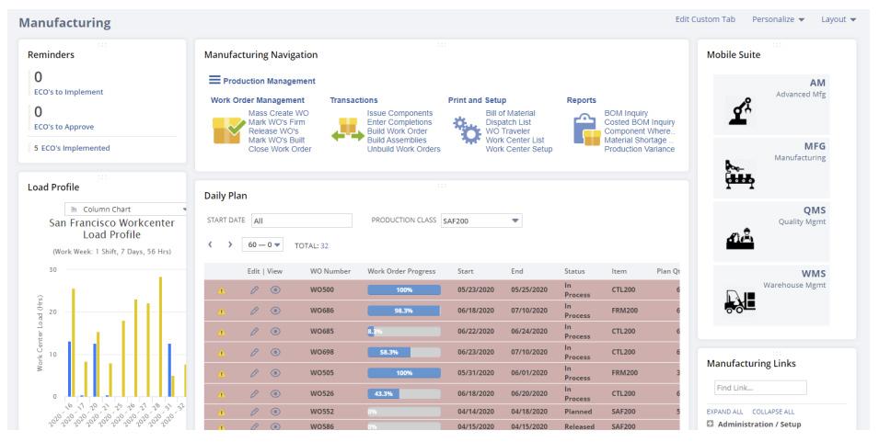Click the edit pencil for WO526
This screenshot has width=879, height=442.
(x=255, y=393)
